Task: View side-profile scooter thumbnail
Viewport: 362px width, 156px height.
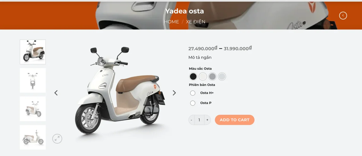Action: 33,137
